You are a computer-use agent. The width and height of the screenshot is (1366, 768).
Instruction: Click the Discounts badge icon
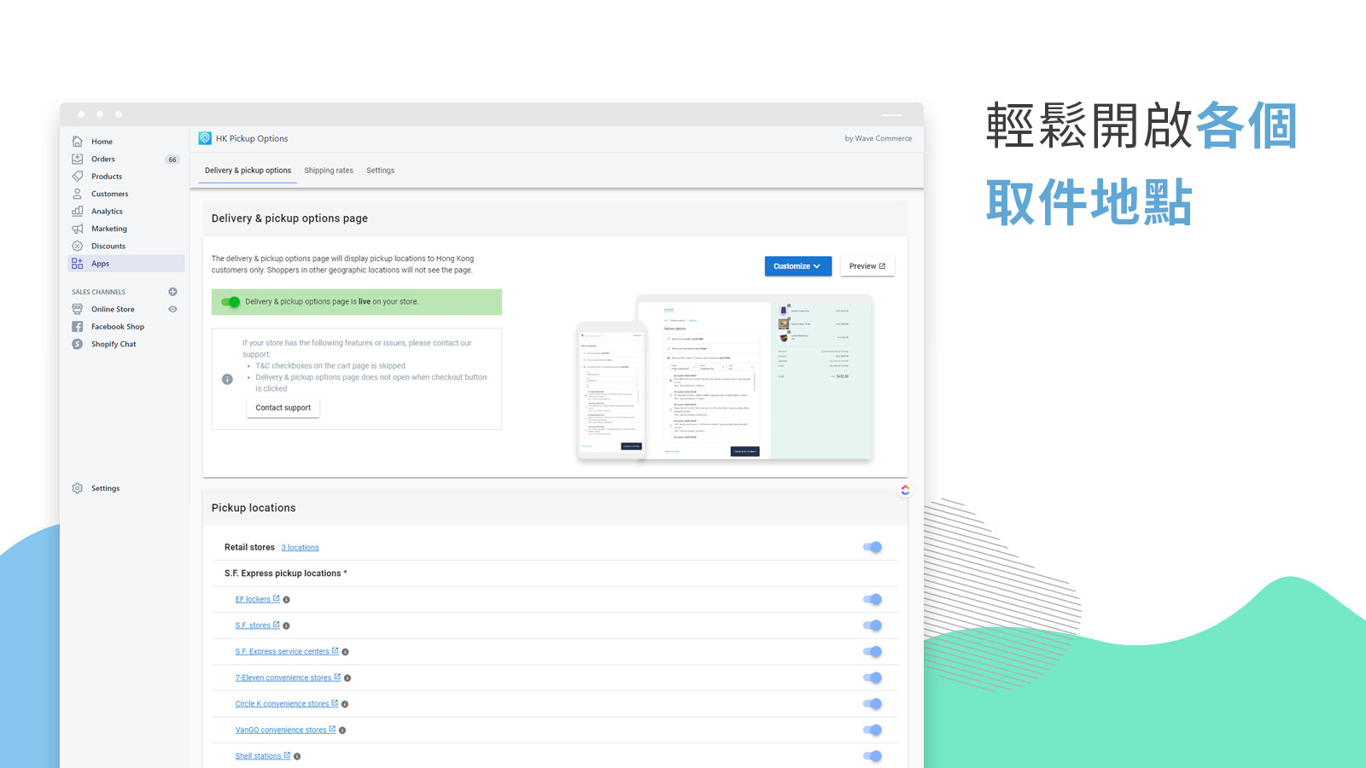(x=78, y=246)
